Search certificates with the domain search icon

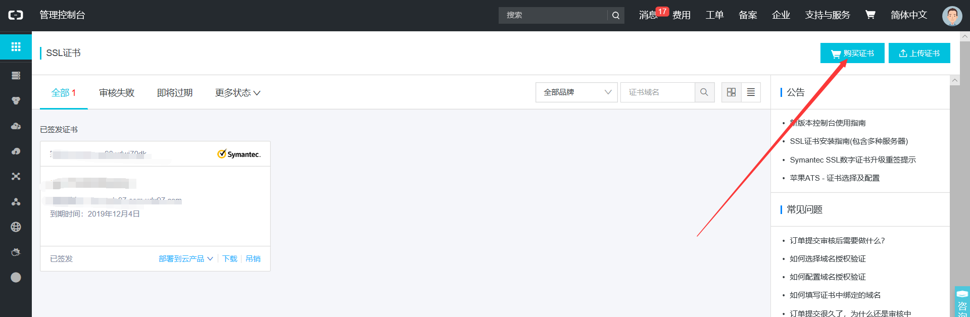point(704,92)
